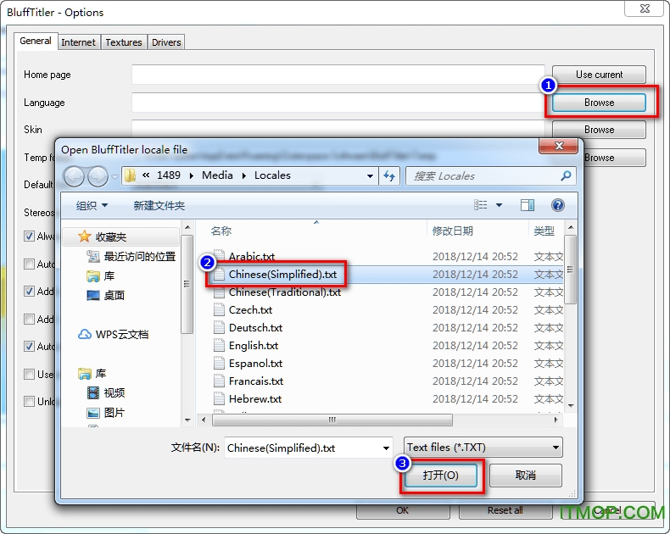Select 桌面 in the favorites list
The width and height of the screenshot is (670, 534).
coord(105,295)
